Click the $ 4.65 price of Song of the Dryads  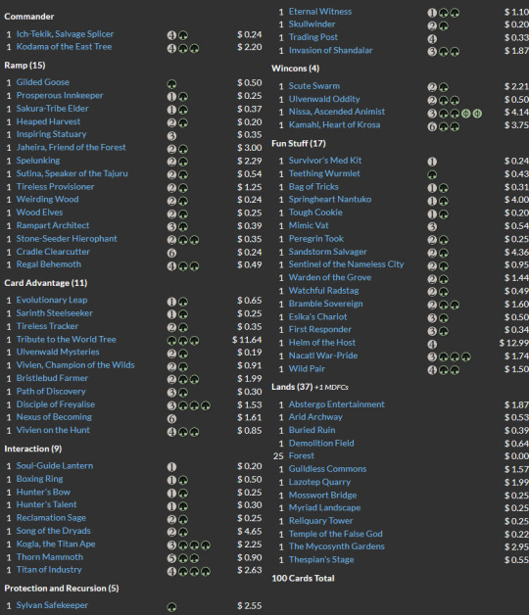[250, 532]
